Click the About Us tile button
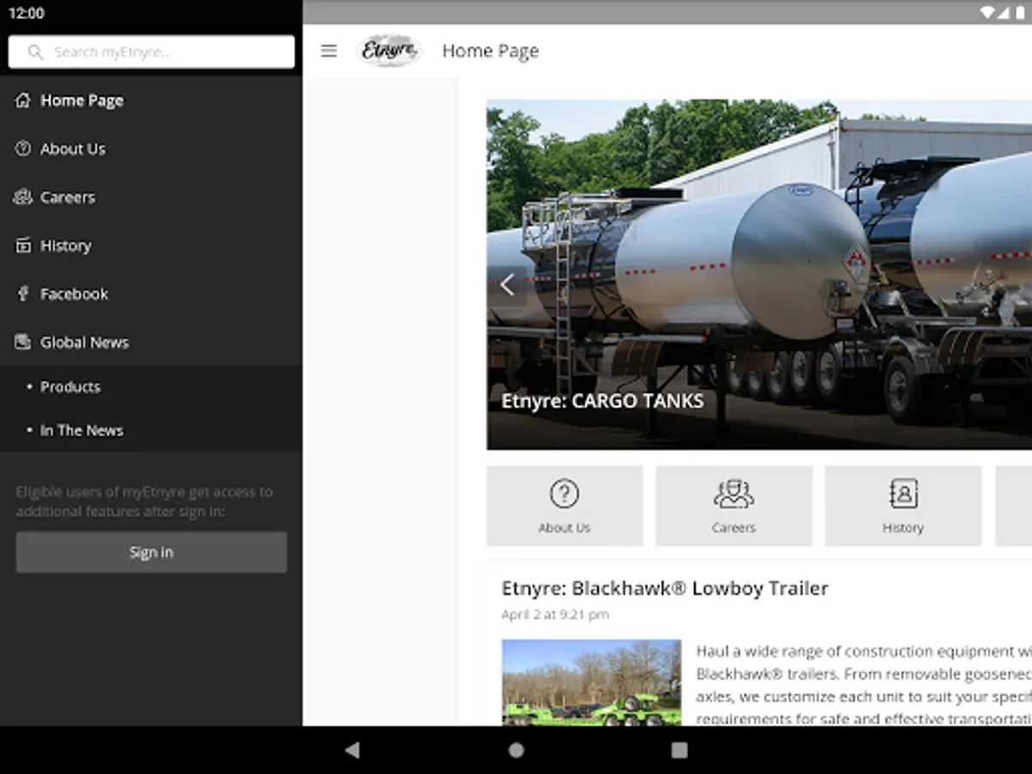The height and width of the screenshot is (774, 1032). 564,506
